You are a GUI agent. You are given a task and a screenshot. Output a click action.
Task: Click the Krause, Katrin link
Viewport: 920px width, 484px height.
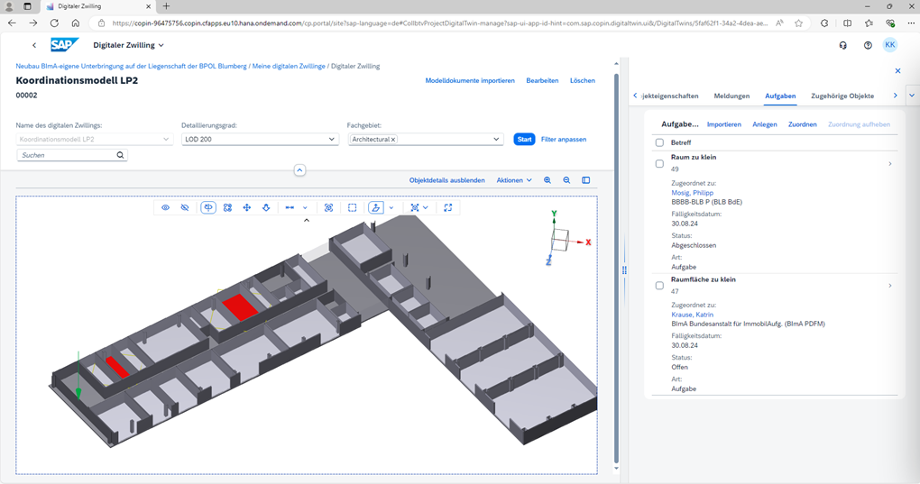693,315
